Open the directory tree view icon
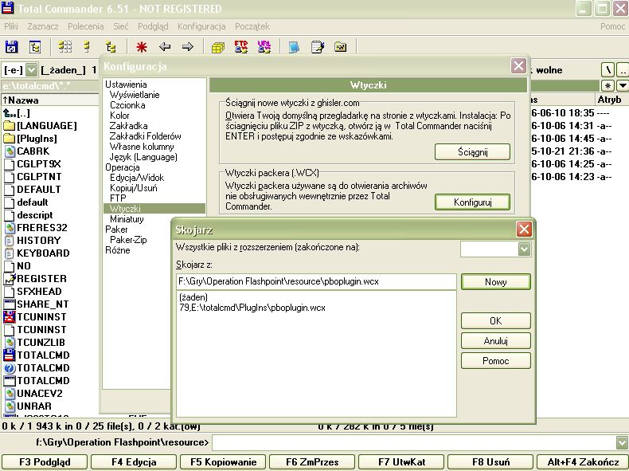Image resolution: width=629 pixels, height=471 pixels. (x=111, y=47)
